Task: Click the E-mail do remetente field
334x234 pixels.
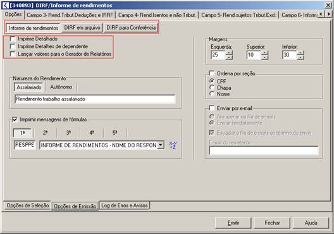Action: [x=264, y=151]
